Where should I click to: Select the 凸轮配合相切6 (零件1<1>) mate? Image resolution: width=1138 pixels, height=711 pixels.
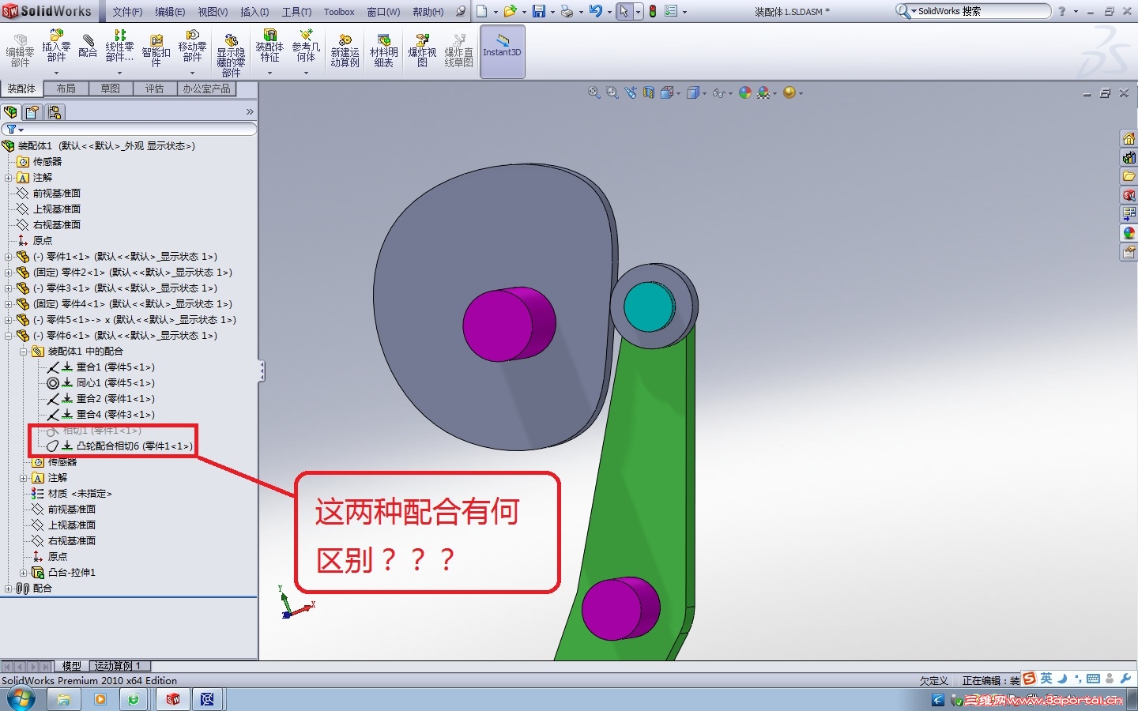pos(119,446)
